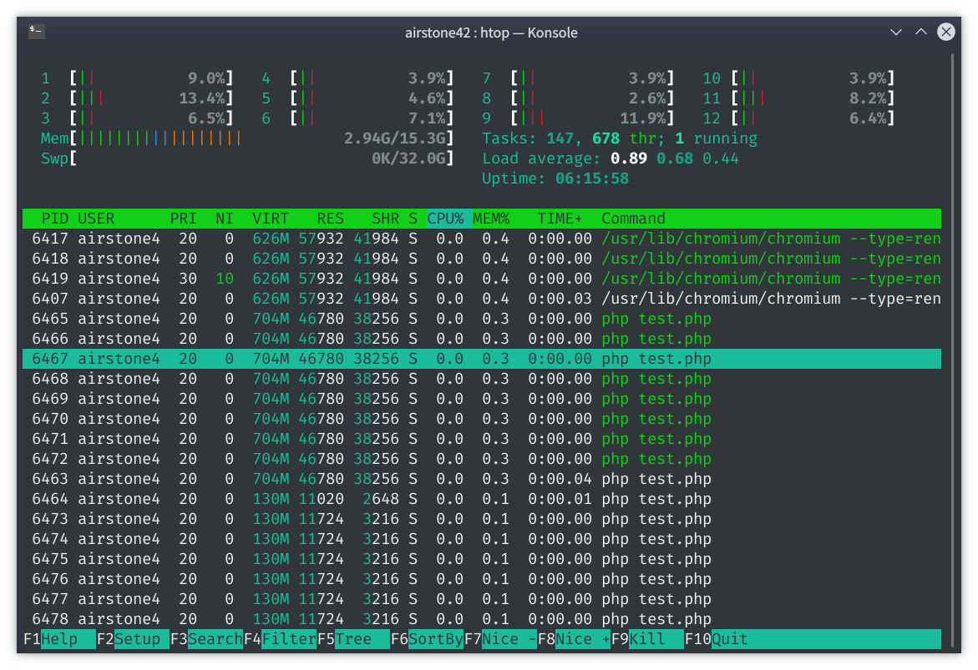Select the php test.php process 6478
The height and width of the screenshot is (670, 978).
[x=481, y=619]
